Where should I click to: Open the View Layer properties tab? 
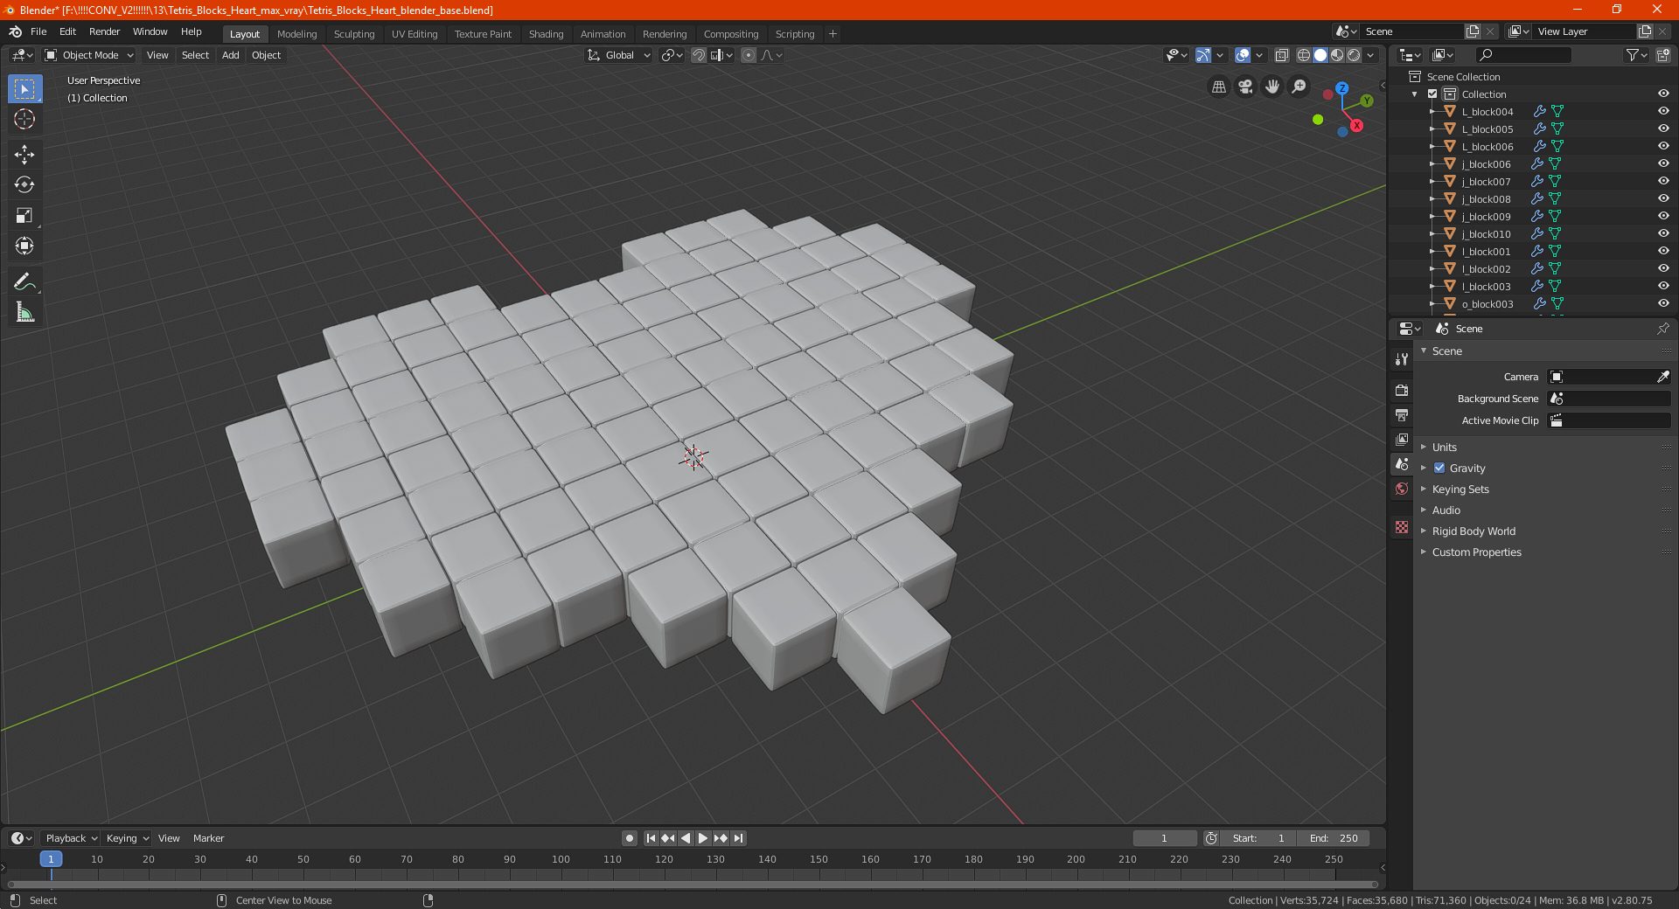coord(1402,439)
